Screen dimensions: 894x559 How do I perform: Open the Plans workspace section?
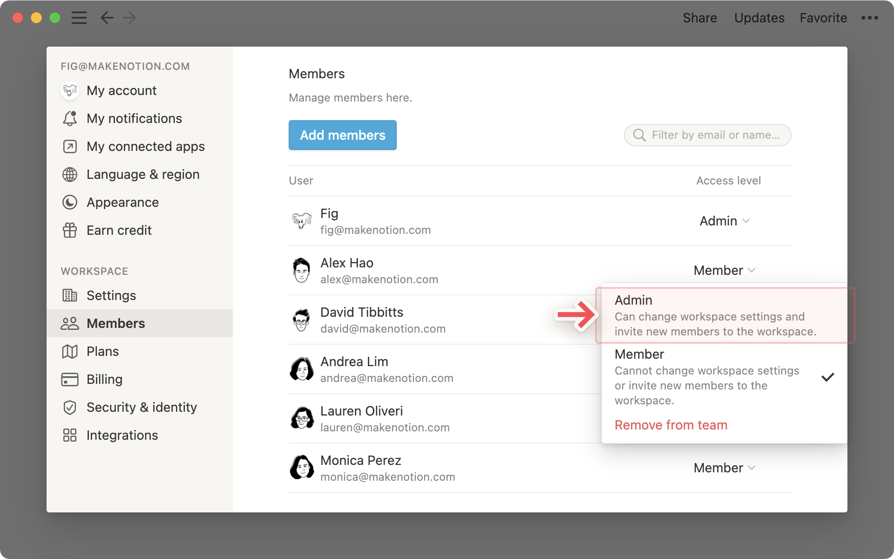pos(102,351)
